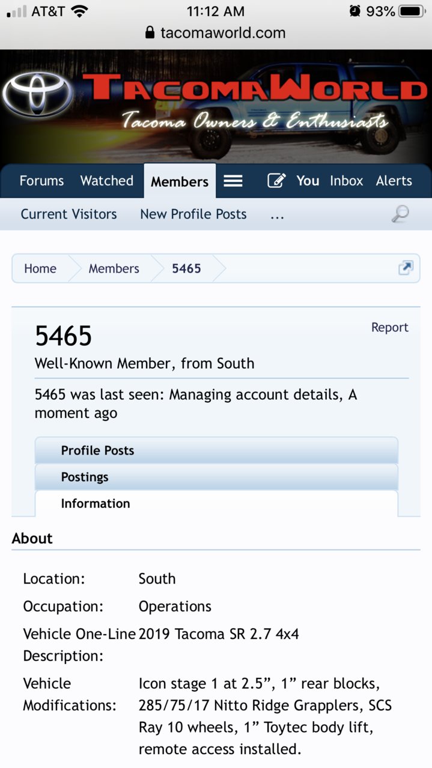Select "2019 Tacoma SR 2.7 4x4" text

pos(219,634)
